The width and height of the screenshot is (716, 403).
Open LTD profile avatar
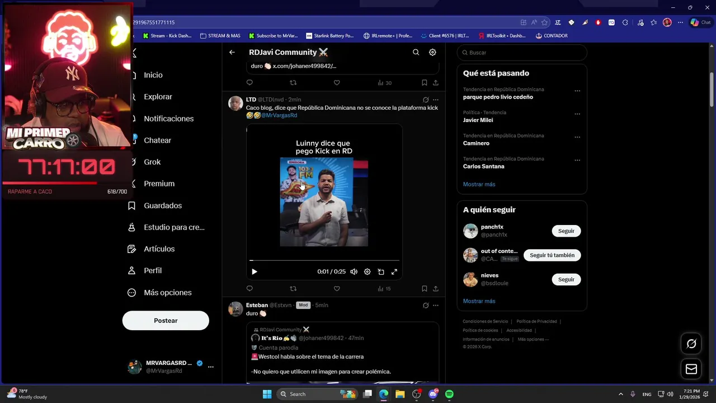(x=235, y=104)
